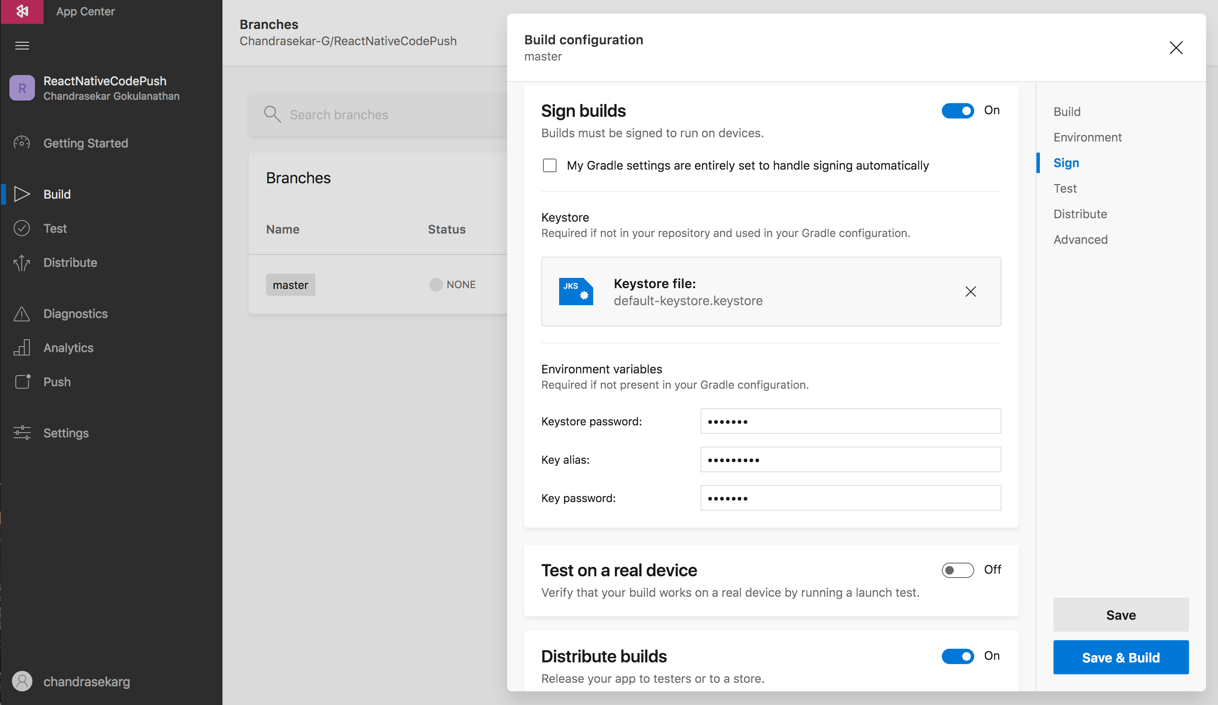Click the Key password field
The width and height of the screenshot is (1218, 705).
coord(850,497)
